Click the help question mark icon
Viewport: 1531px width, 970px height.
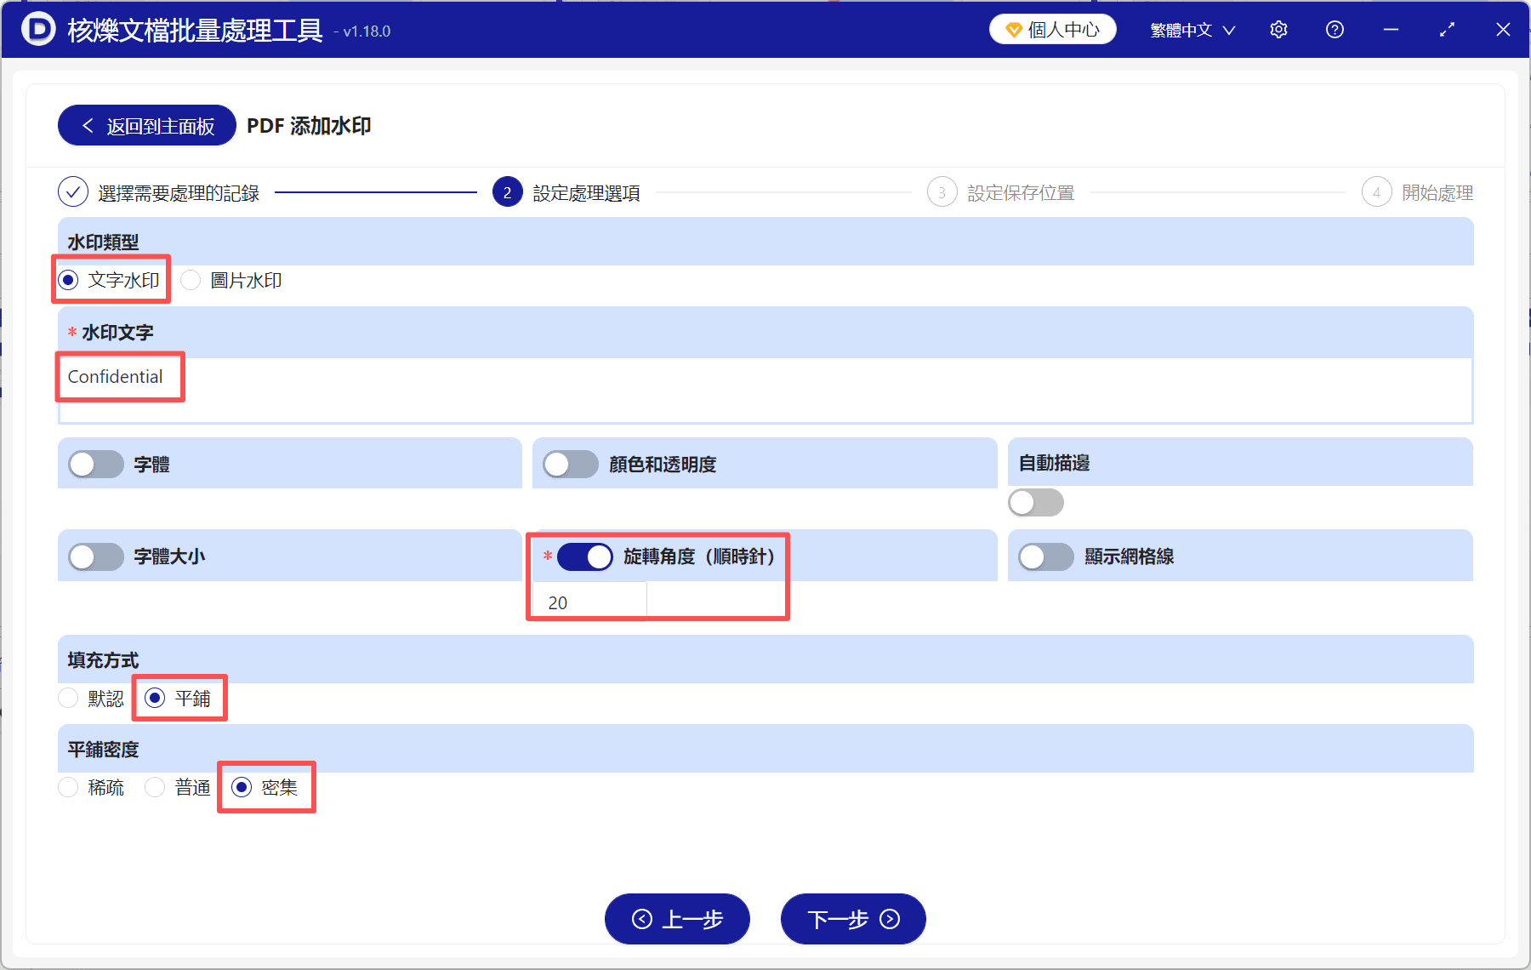[1335, 29]
